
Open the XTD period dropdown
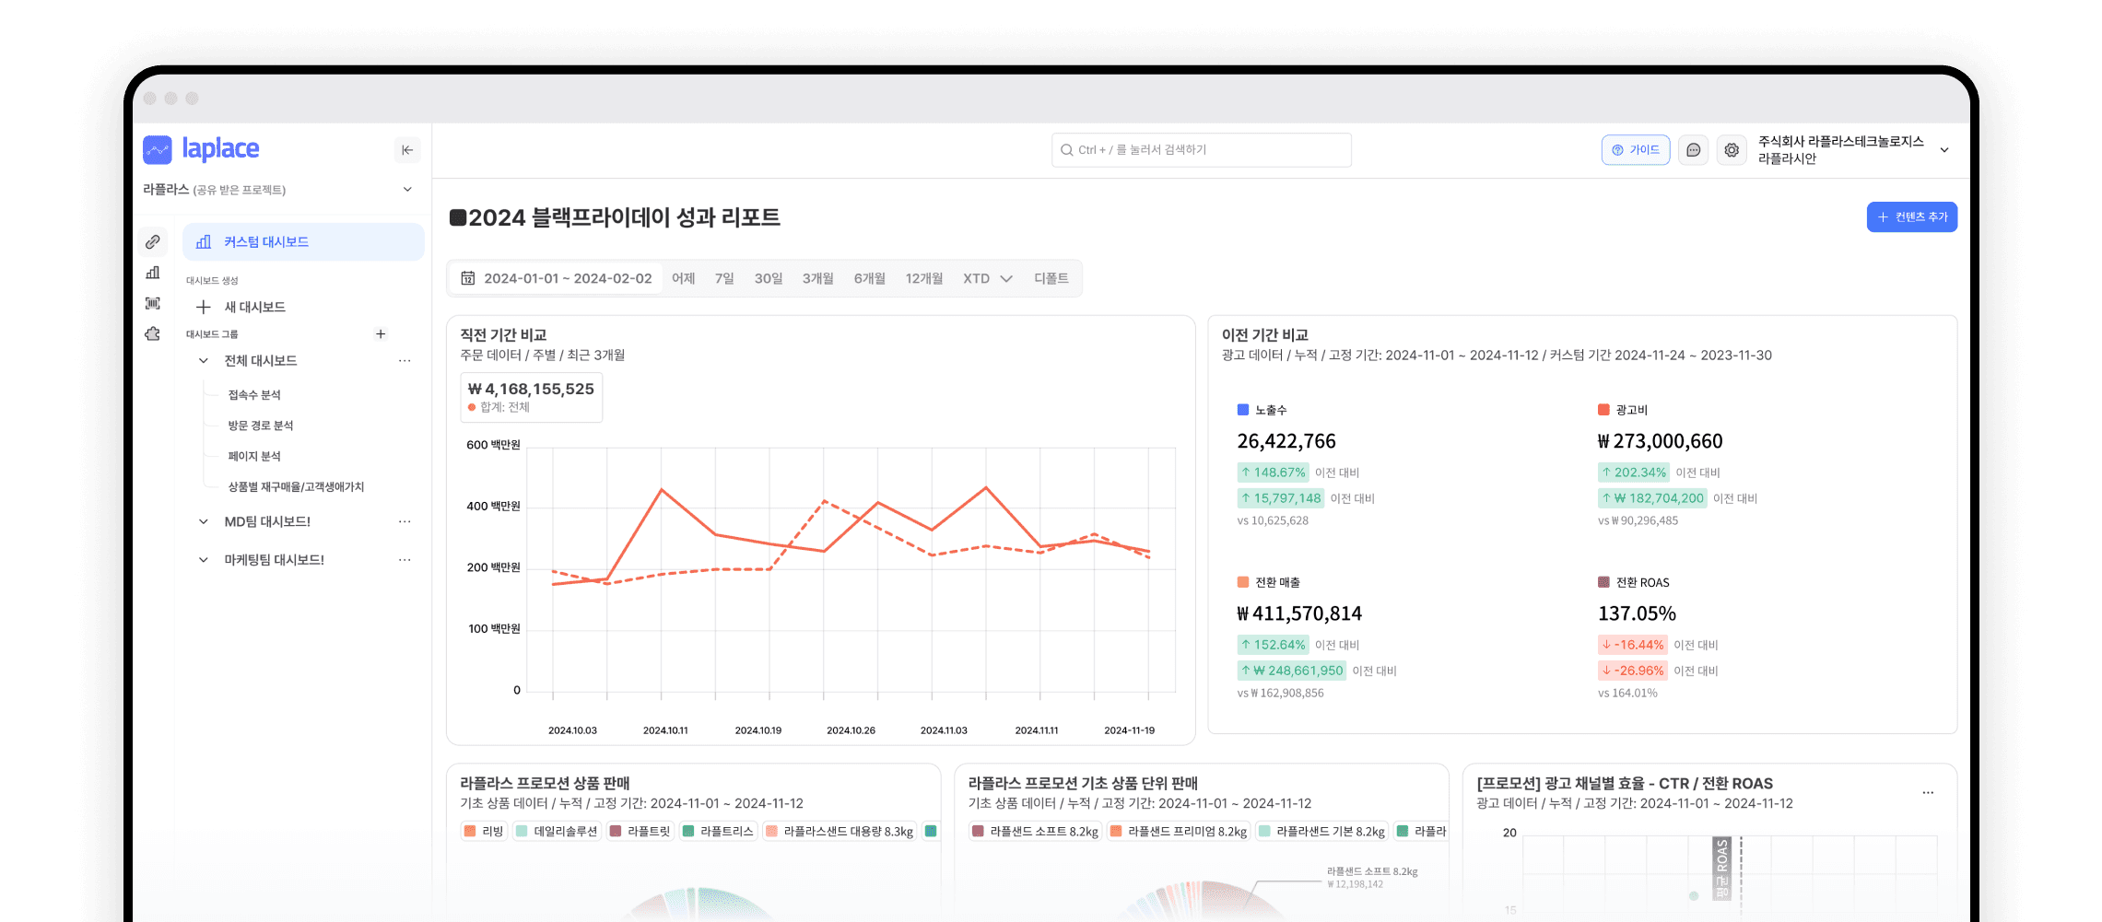pyautogui.click(x=987, y=278)
